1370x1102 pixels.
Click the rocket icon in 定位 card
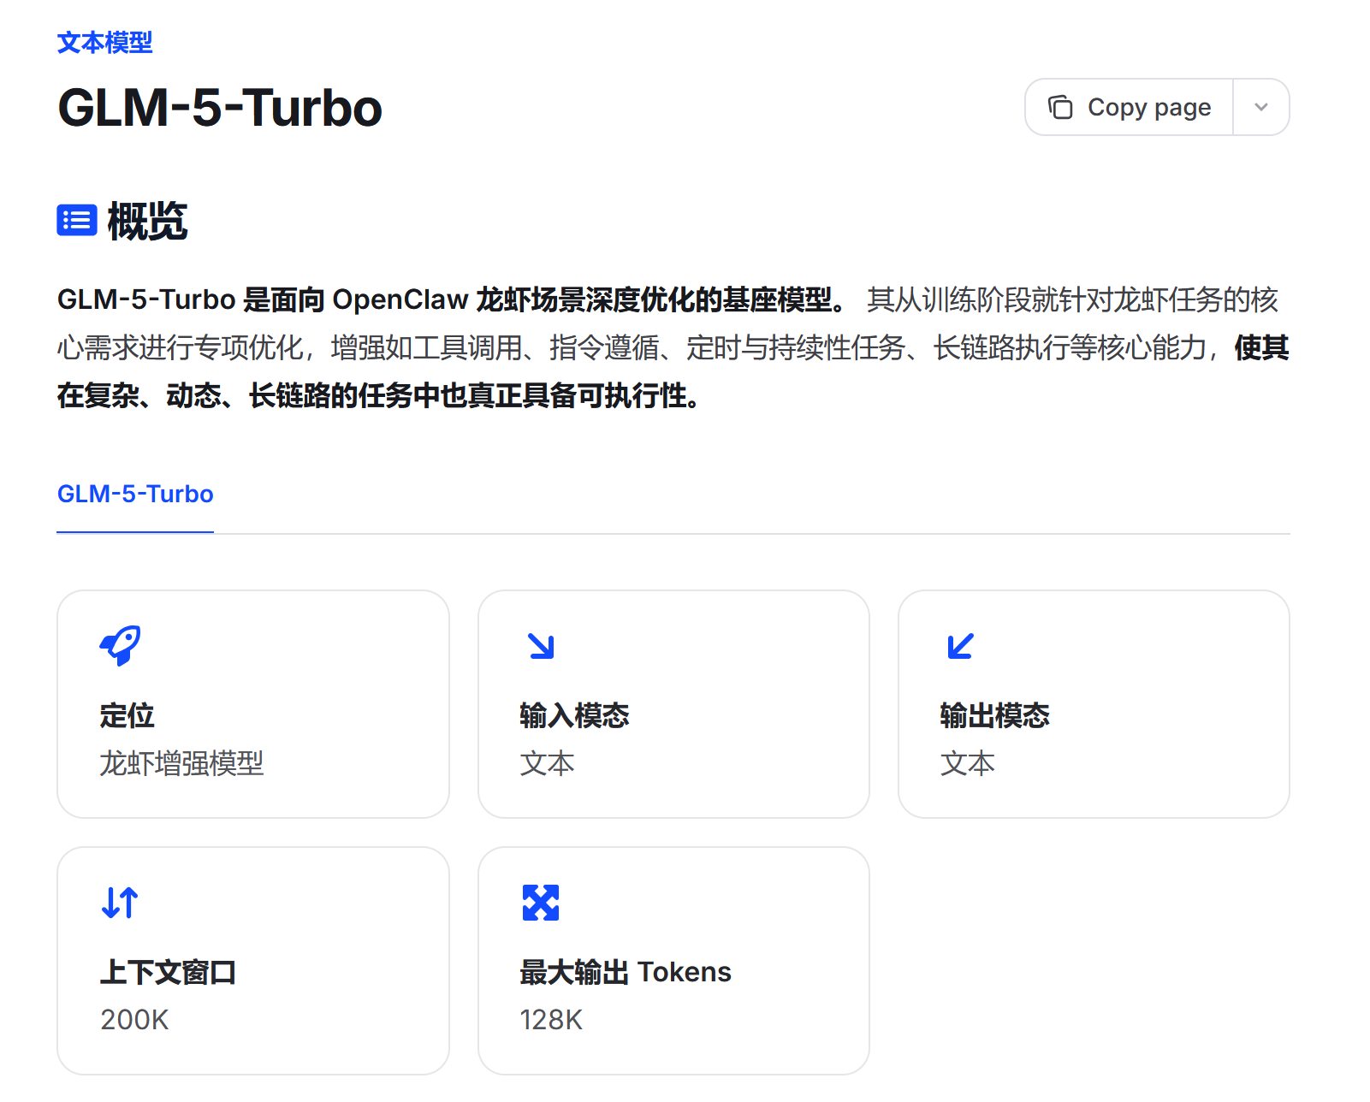pyautogui.click(x=121, y=645)
